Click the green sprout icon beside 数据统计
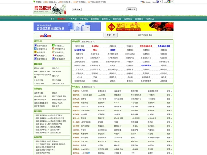 tap(34, 2)
